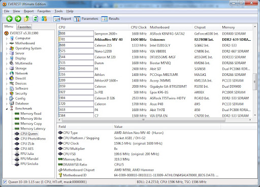Open the File menu
260x187 pixels.
tap(7, 11)
